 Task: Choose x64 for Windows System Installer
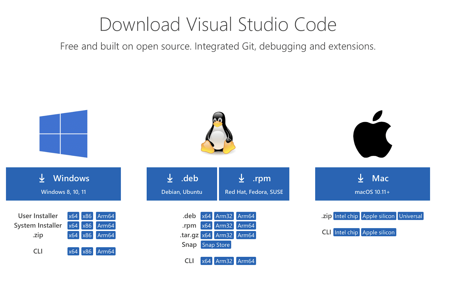click(x=73, y=226)
